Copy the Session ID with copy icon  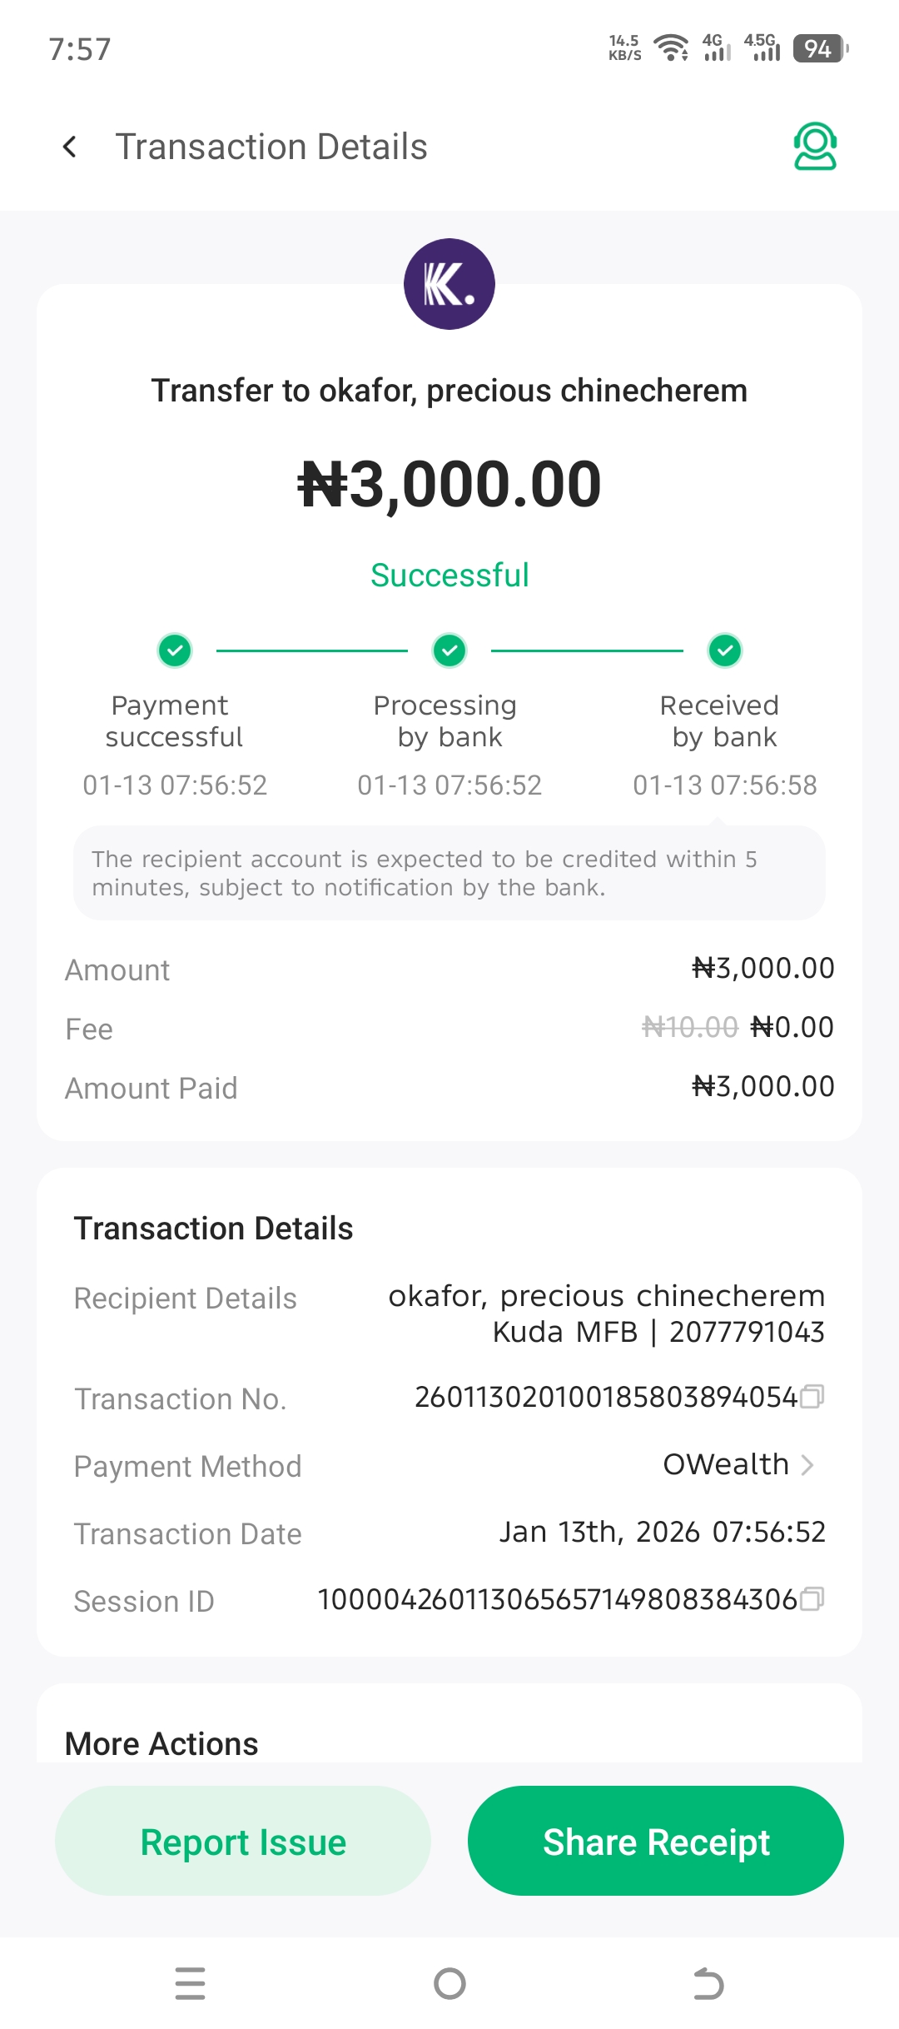click(x=812, y=1598)
